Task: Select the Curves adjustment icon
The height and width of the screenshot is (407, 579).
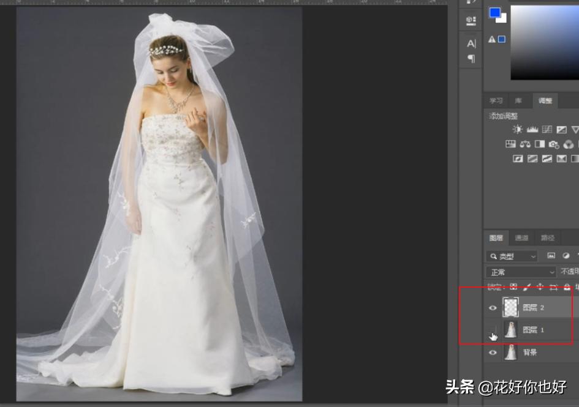Action: [x=547, y=129]
